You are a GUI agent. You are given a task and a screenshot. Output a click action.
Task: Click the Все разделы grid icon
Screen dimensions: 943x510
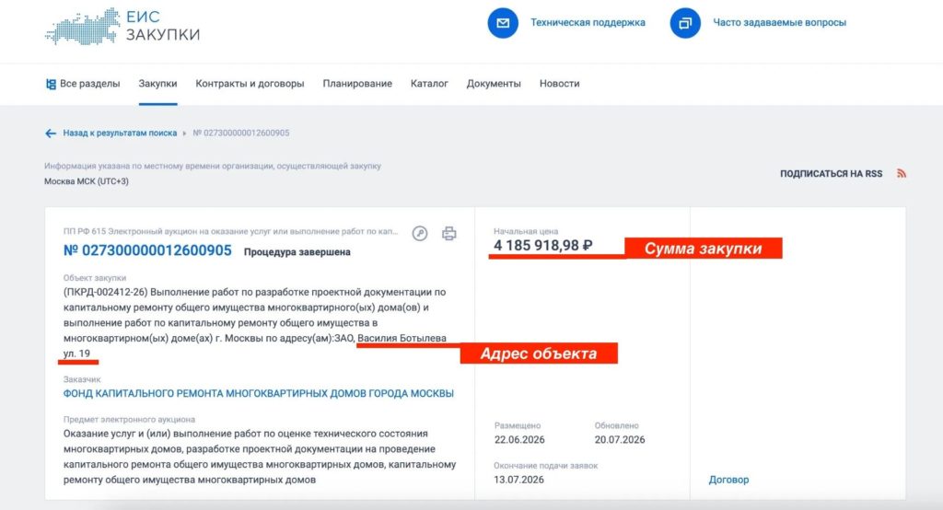pyautogui.click(x=51, y=84)
